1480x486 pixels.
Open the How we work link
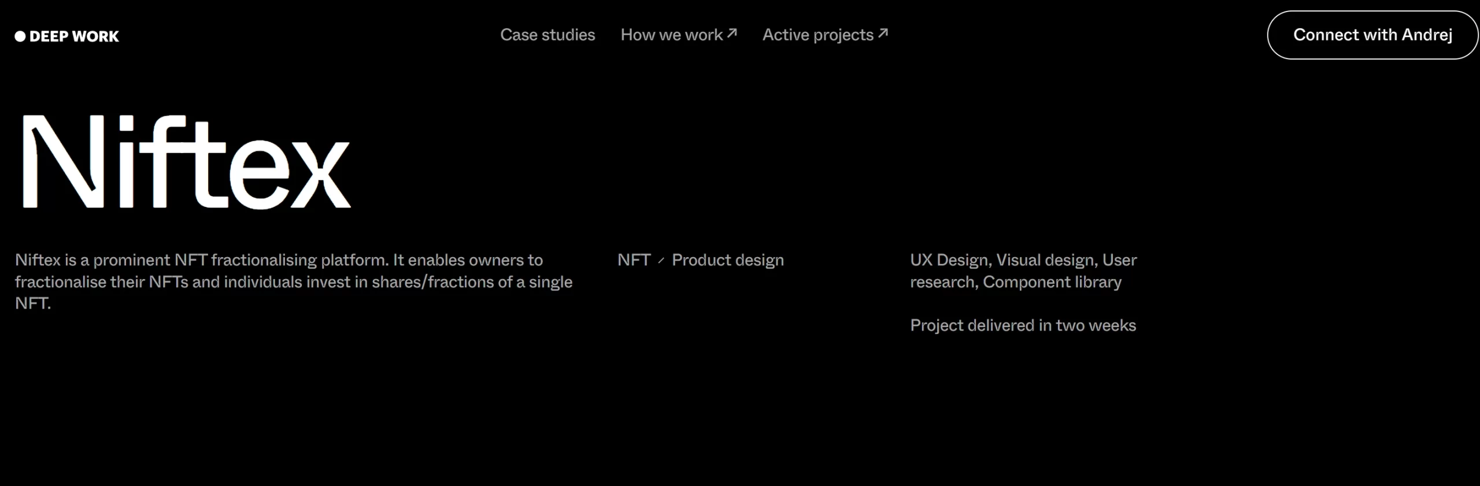point(671,35)
